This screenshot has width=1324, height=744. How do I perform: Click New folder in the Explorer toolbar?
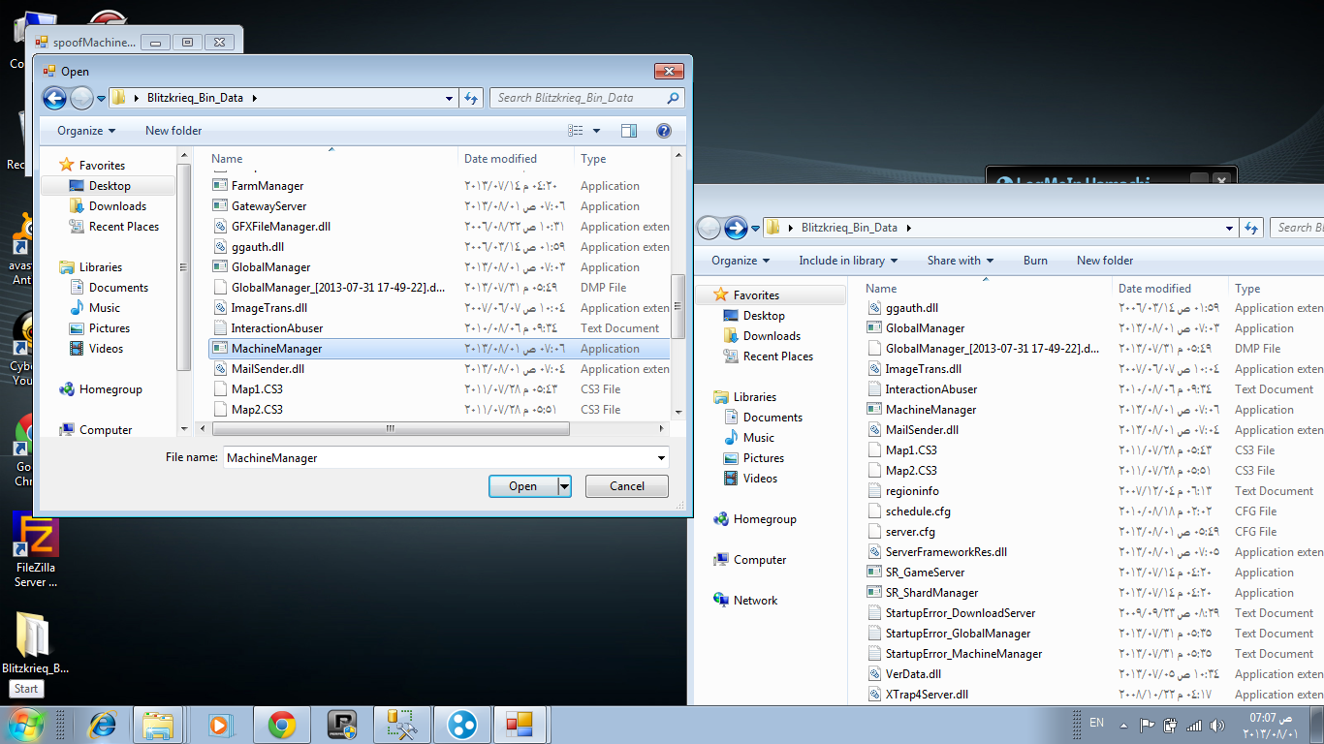[1105, 261]
